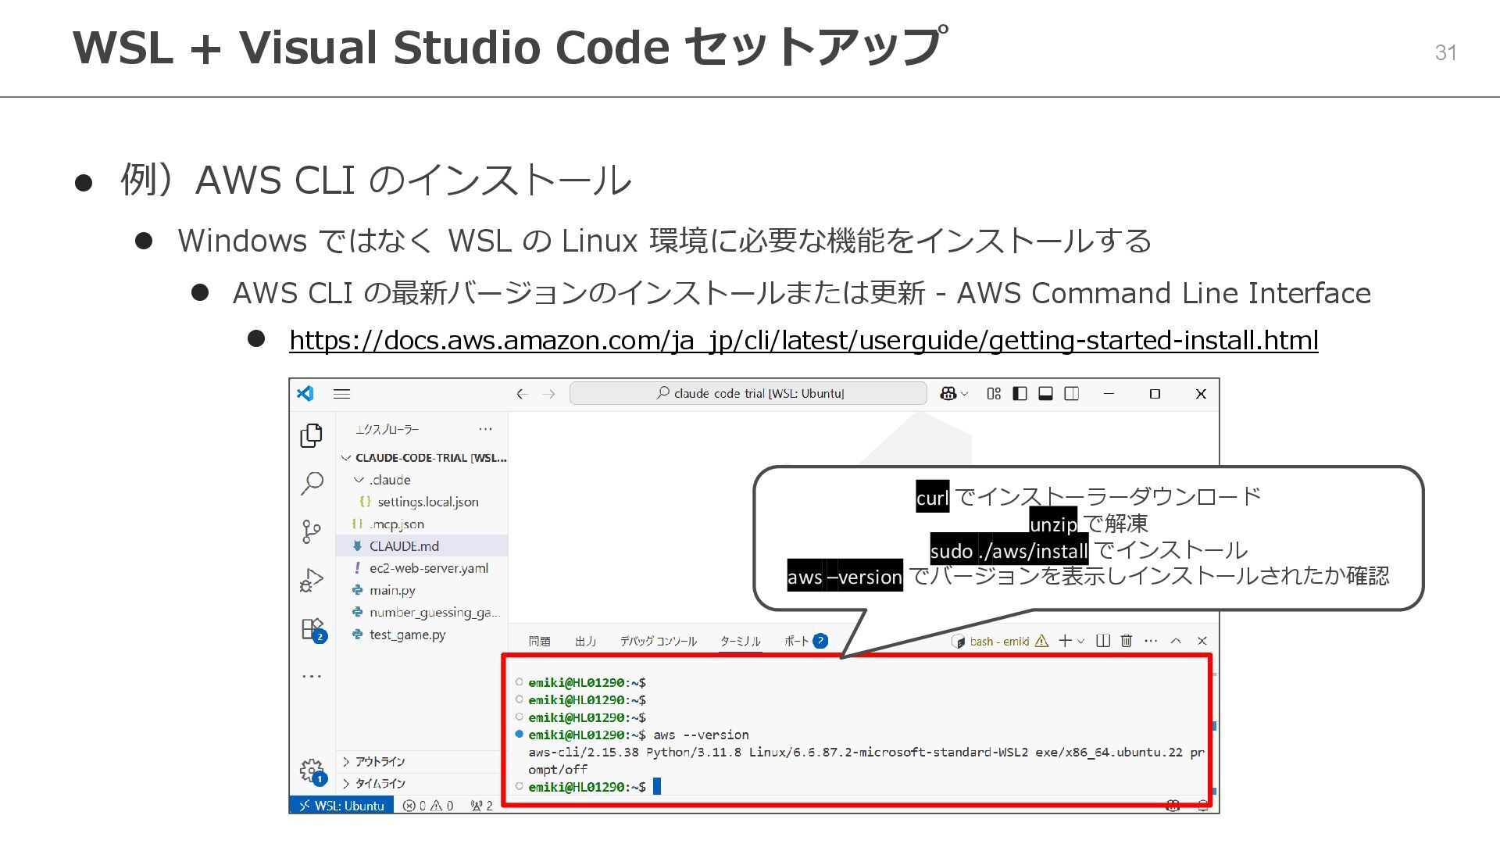Open errors and warnings status item
The width and height of the screenshot is (1500, 844).
coord(428,806)
